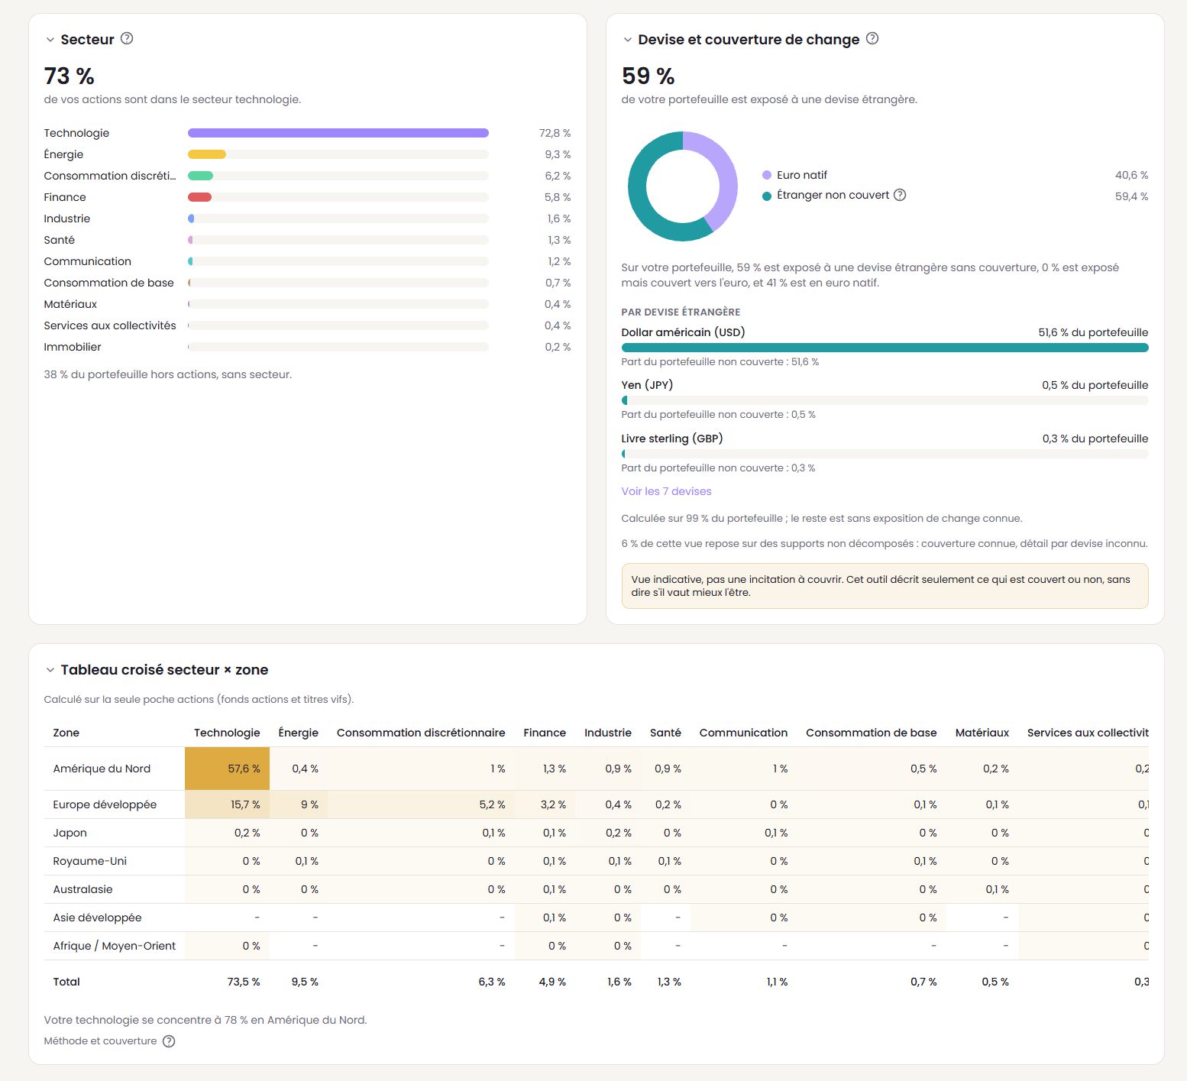
Task: Click the Euro natif legend dot
Action: pos(767,175)
